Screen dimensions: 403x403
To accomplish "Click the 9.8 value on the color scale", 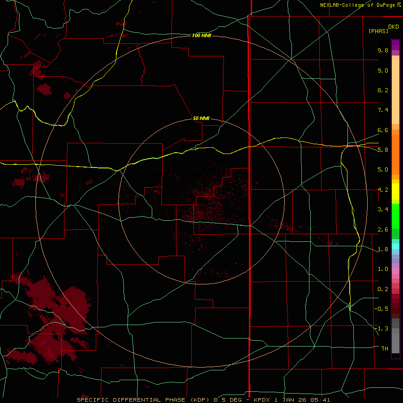I will click(x=383, y=50).
